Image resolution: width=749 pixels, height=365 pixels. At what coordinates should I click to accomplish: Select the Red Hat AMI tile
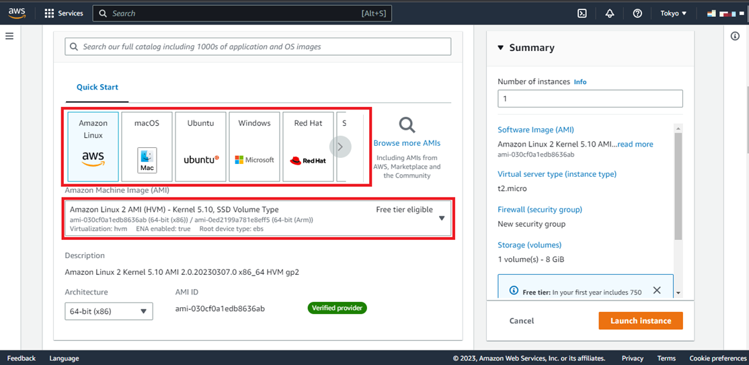point(308,147)
